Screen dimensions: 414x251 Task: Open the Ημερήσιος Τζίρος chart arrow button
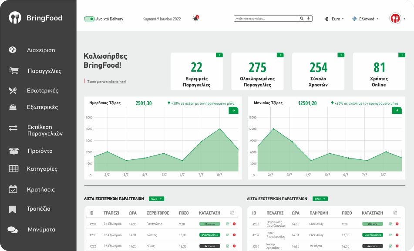coord(233,111)
